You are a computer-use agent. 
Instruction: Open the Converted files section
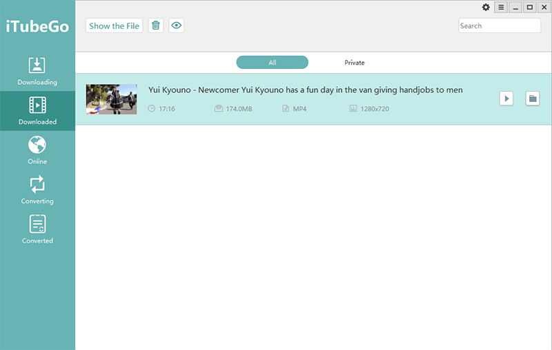[x=37, y=230]
